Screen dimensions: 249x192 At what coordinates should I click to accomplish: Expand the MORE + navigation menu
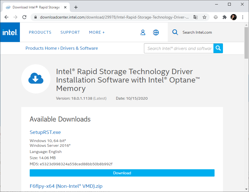pyautogui.click(x=97, y=32)
